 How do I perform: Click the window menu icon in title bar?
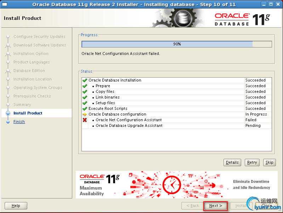(x=4, y=4)
